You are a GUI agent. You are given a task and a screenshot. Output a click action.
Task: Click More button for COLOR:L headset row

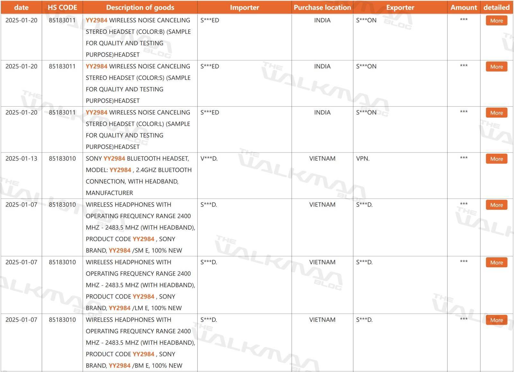[496, 113]
